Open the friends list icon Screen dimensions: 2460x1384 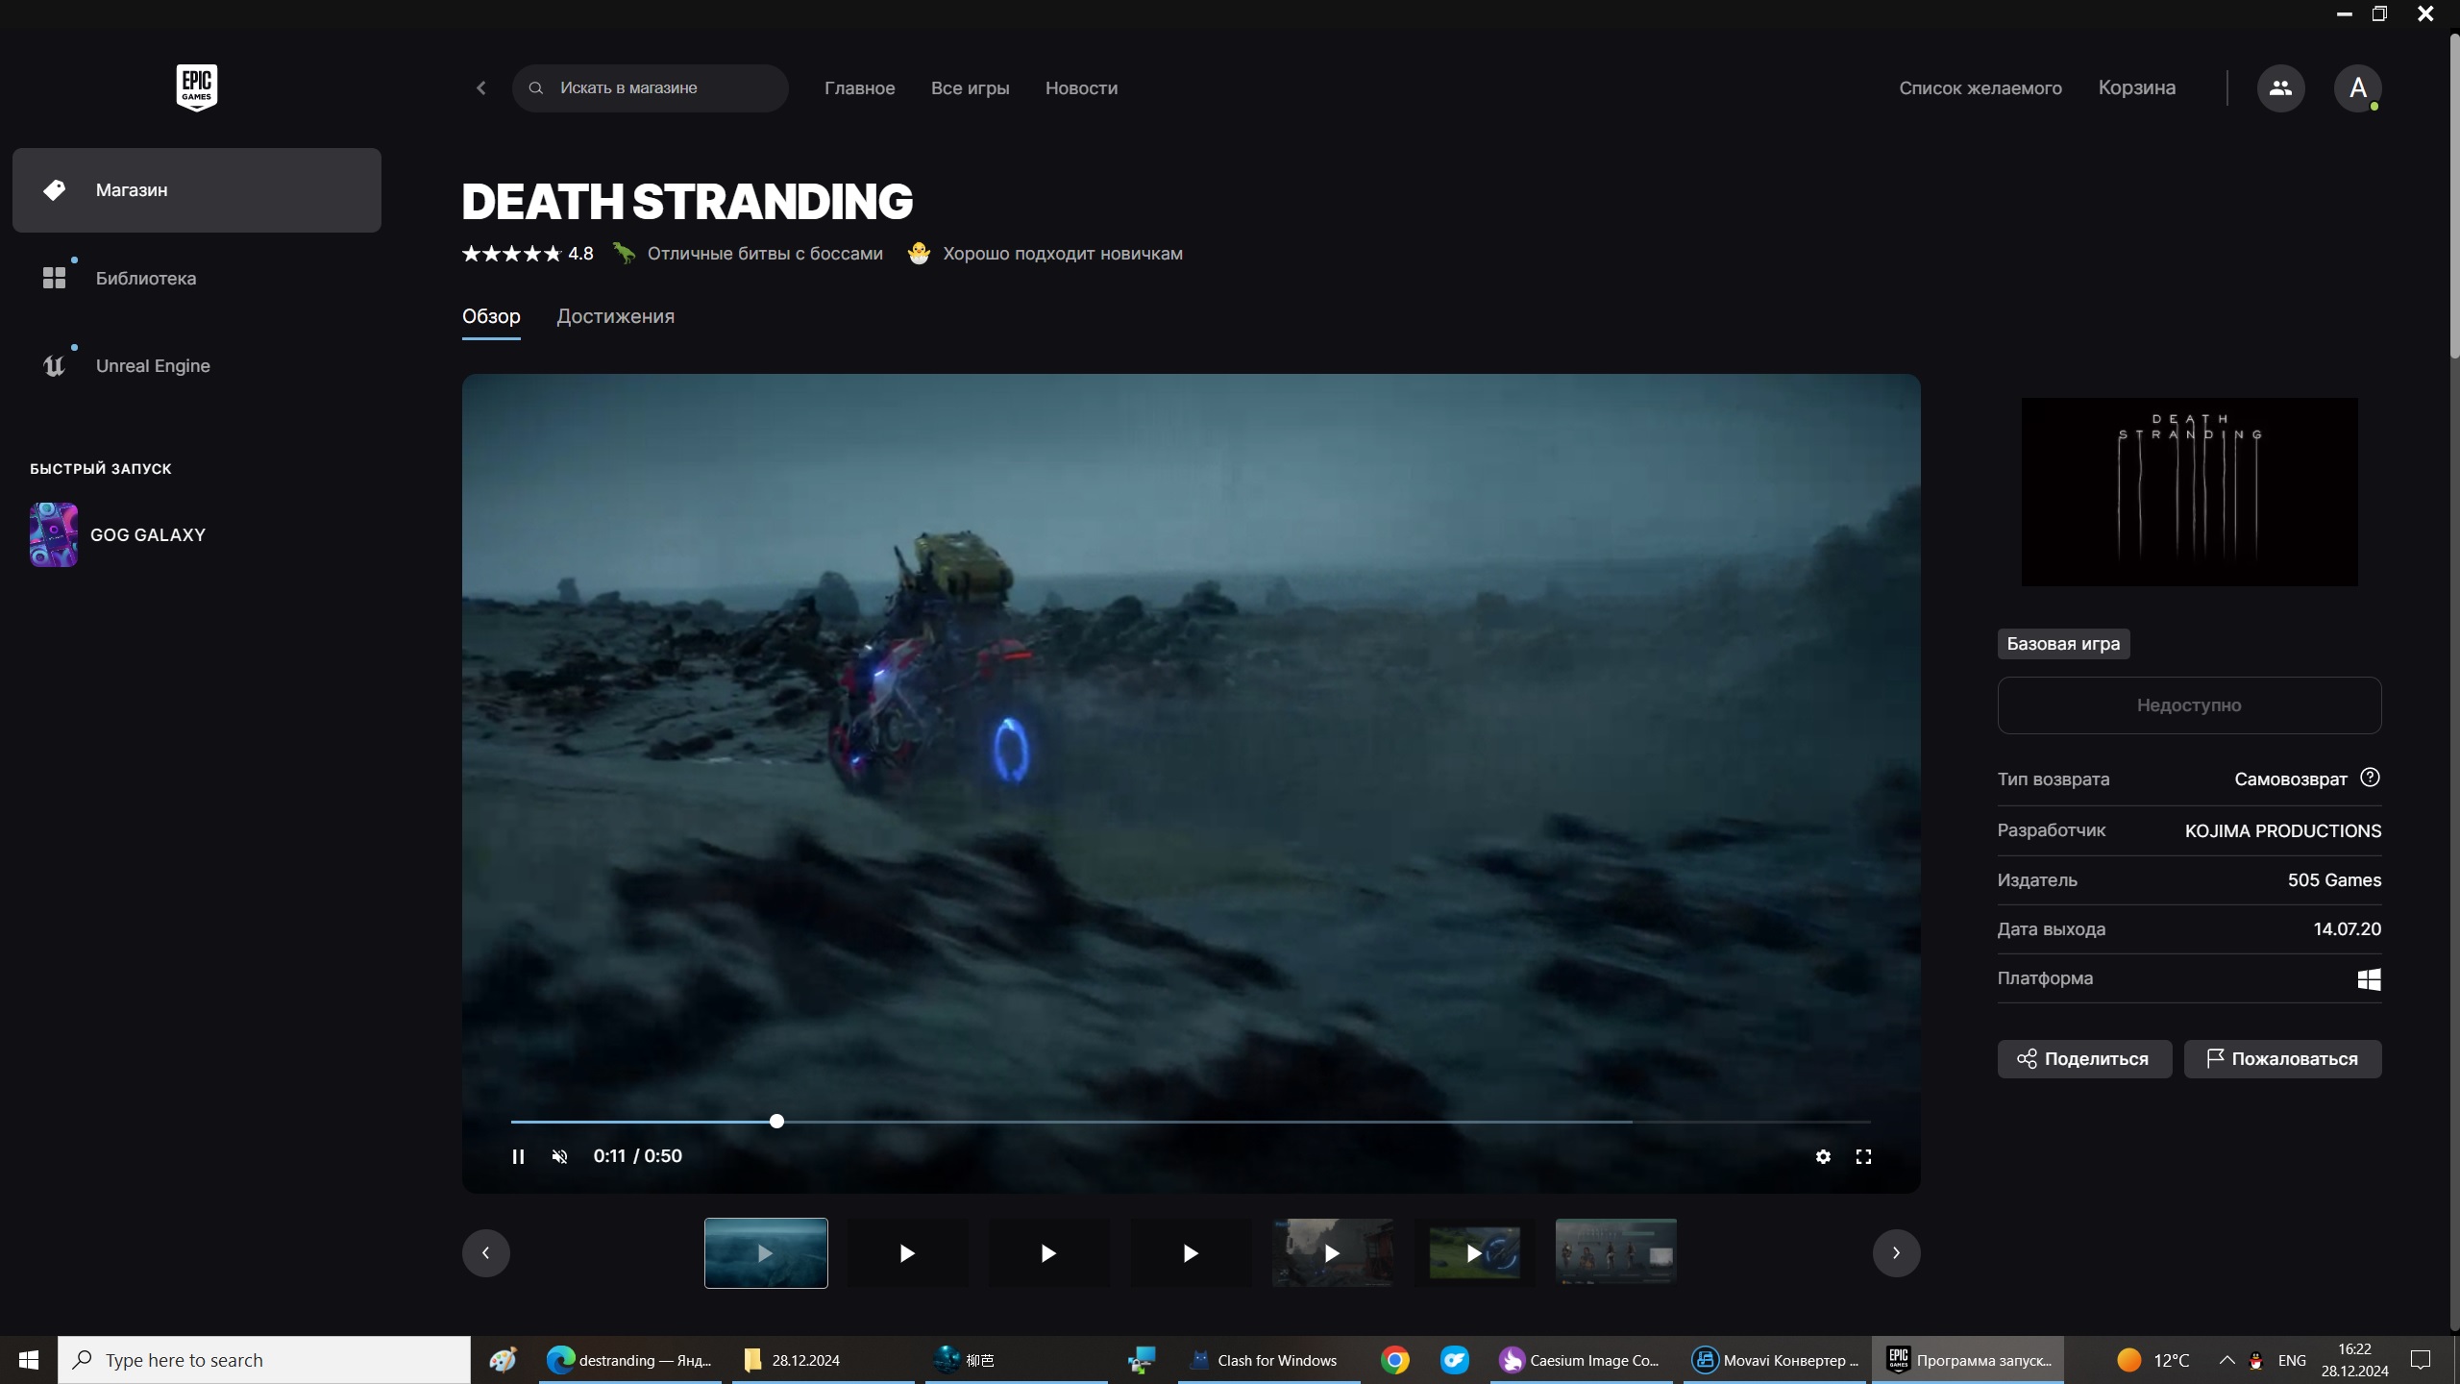coord(2280,88)
